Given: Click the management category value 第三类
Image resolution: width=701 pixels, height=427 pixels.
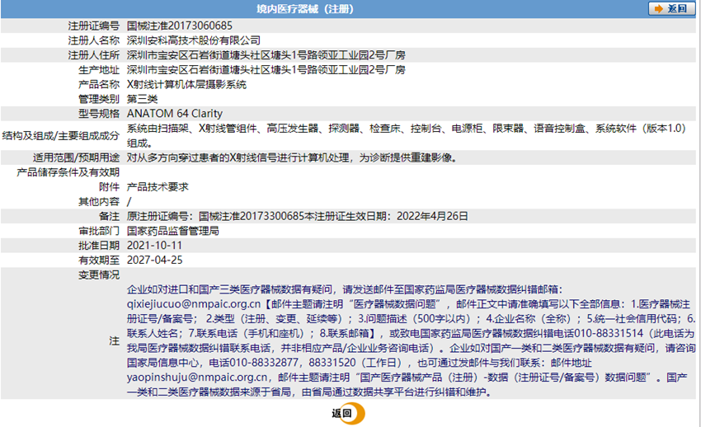Looking at the screenshot, I should (142, 99).
